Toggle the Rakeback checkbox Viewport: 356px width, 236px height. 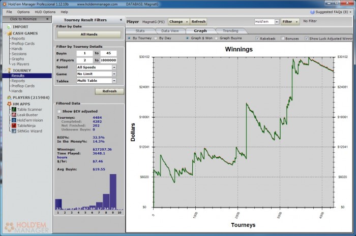[257, 38]
